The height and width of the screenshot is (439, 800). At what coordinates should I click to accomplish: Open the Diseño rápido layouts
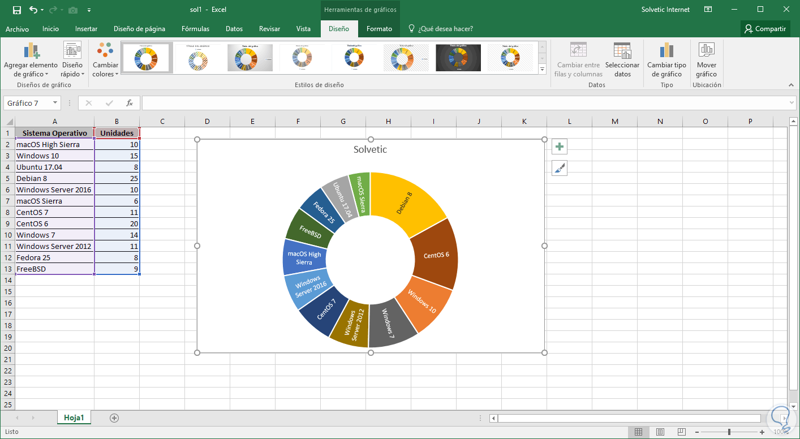72,60
